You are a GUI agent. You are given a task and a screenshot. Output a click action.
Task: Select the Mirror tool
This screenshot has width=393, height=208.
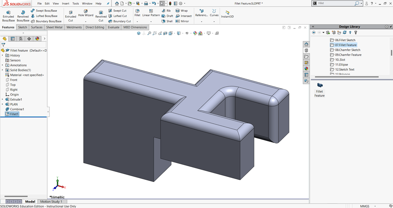[182, 21]
